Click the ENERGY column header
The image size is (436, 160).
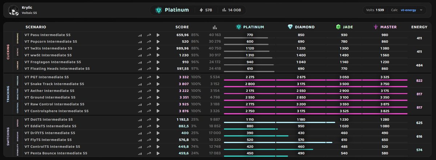click(x=419, y=27)
